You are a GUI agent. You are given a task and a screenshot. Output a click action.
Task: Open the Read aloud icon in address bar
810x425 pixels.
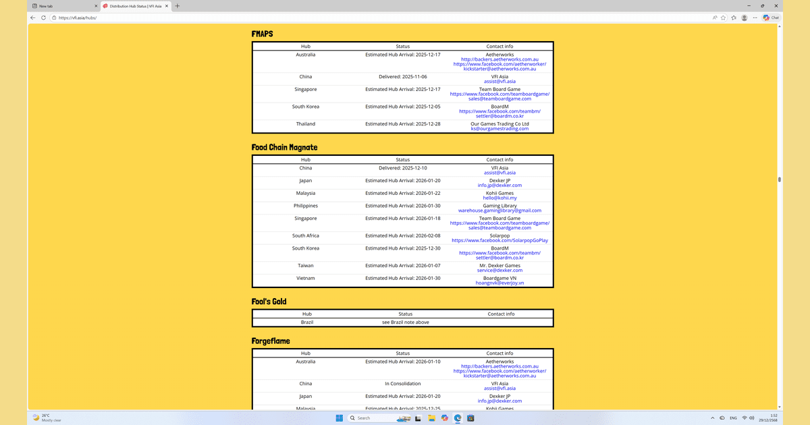714,18
